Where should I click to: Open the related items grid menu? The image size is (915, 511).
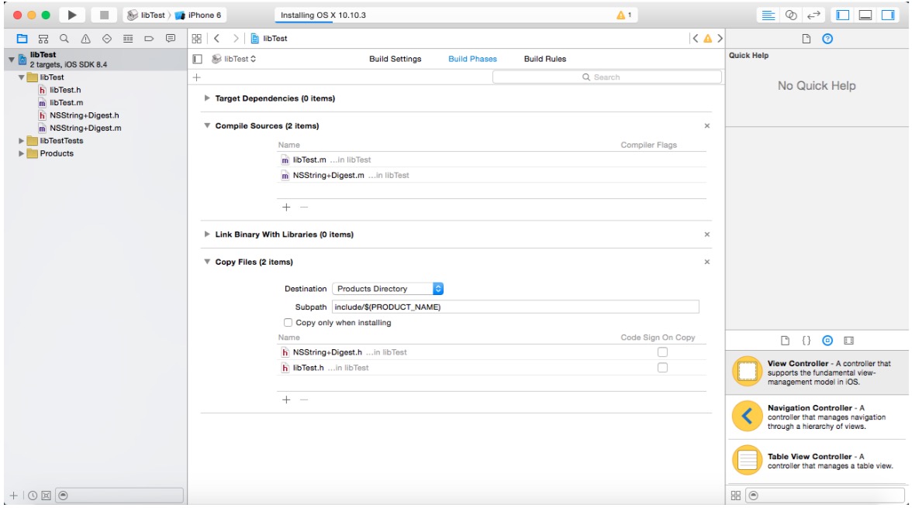(197, 39)
